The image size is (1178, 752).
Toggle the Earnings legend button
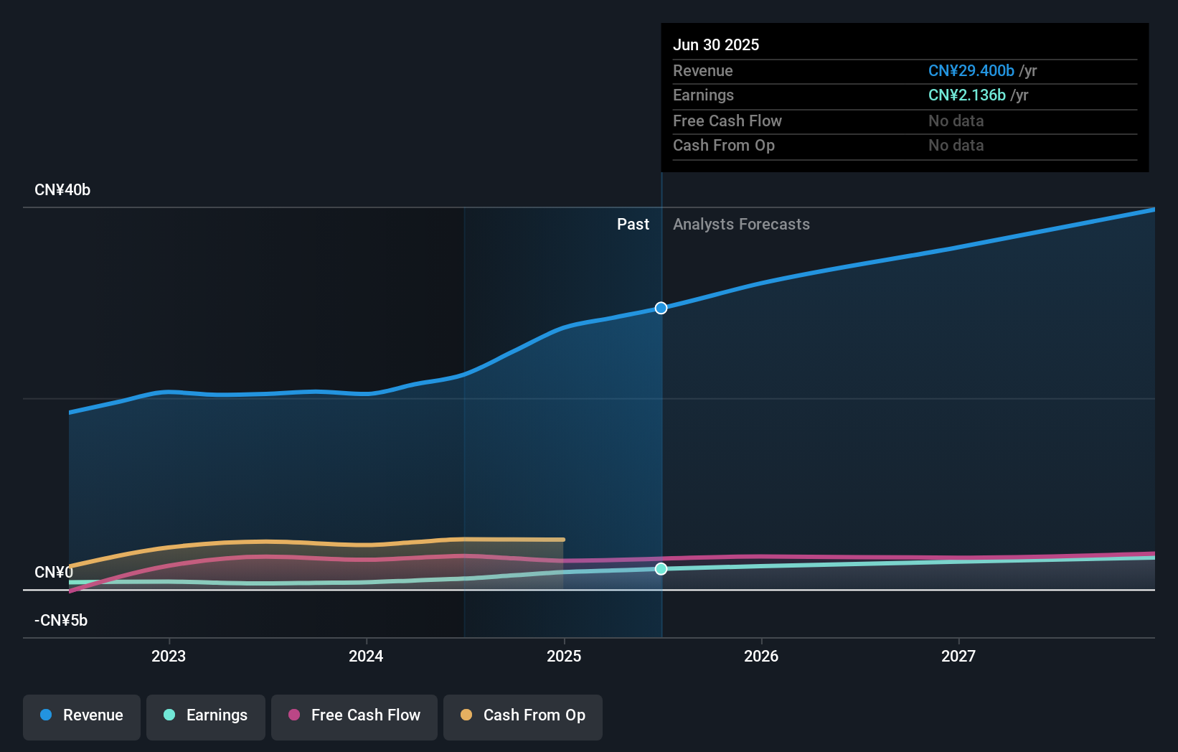pos(206,717)
